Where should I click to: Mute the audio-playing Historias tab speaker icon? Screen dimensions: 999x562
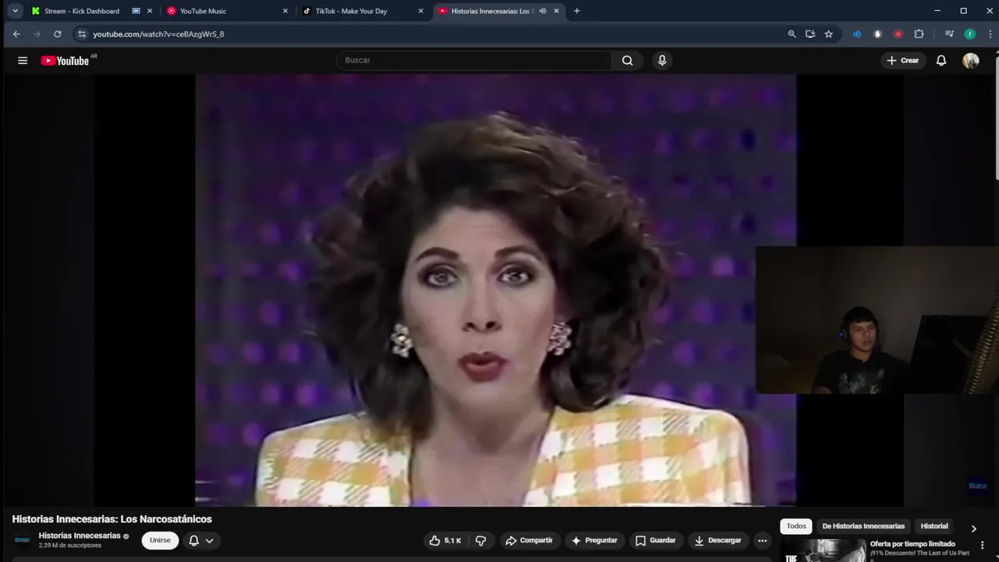[x=542, y=11]
